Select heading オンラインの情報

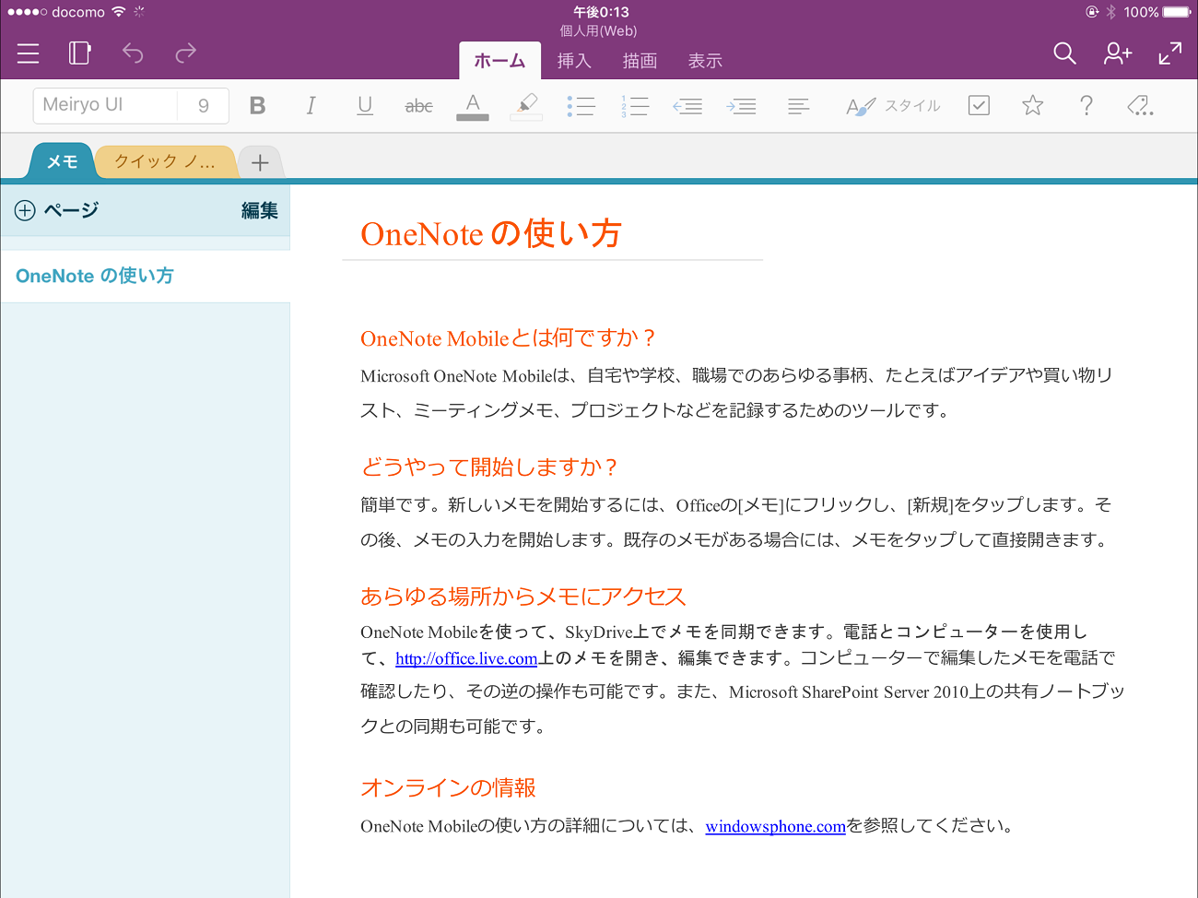[448, 787]
